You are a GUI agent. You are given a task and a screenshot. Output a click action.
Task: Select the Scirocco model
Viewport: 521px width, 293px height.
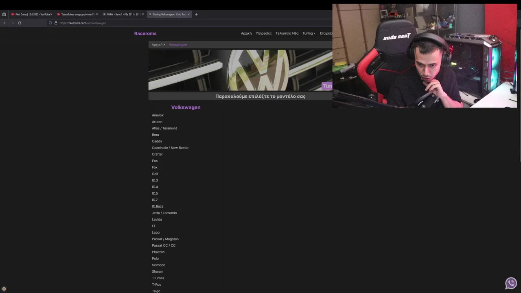click(x=158, y=265)
